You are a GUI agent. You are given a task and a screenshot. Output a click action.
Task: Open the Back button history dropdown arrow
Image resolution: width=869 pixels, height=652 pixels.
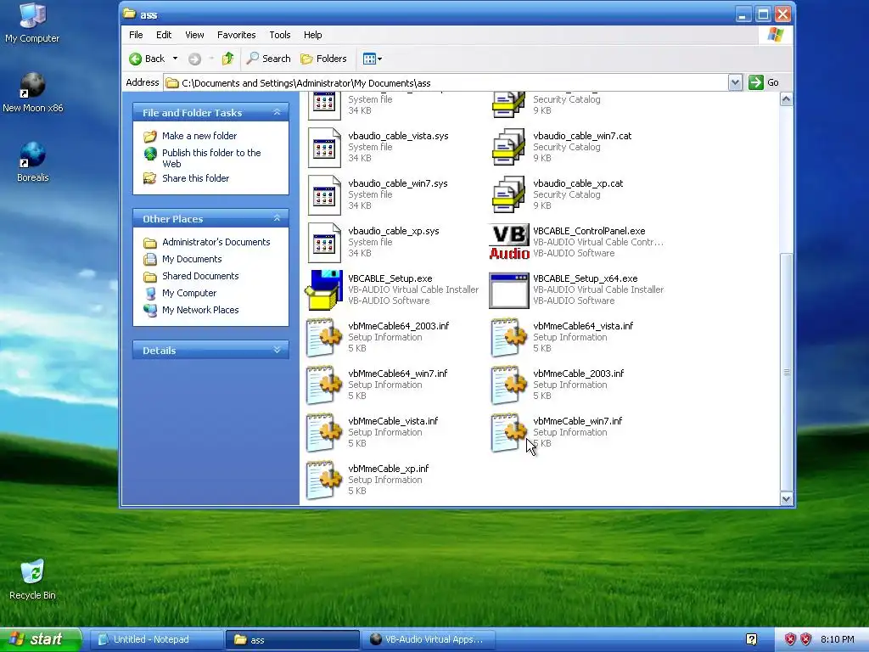click(175, 59)
